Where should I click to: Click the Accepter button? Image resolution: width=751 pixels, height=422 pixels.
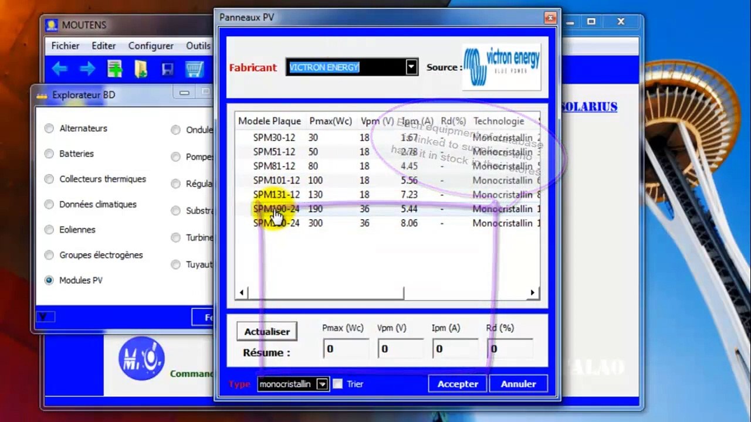tap(458, 384)
